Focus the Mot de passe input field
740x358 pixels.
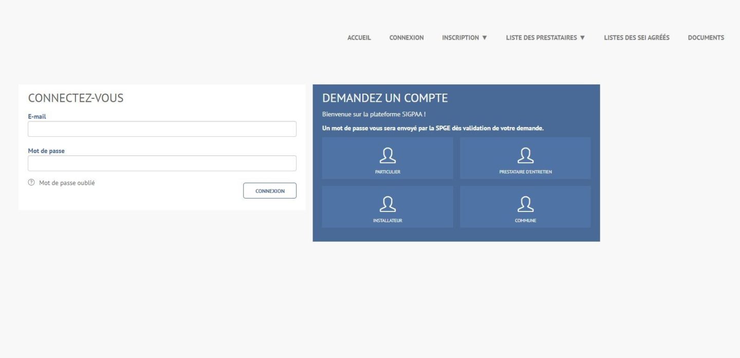click(162, 163)
